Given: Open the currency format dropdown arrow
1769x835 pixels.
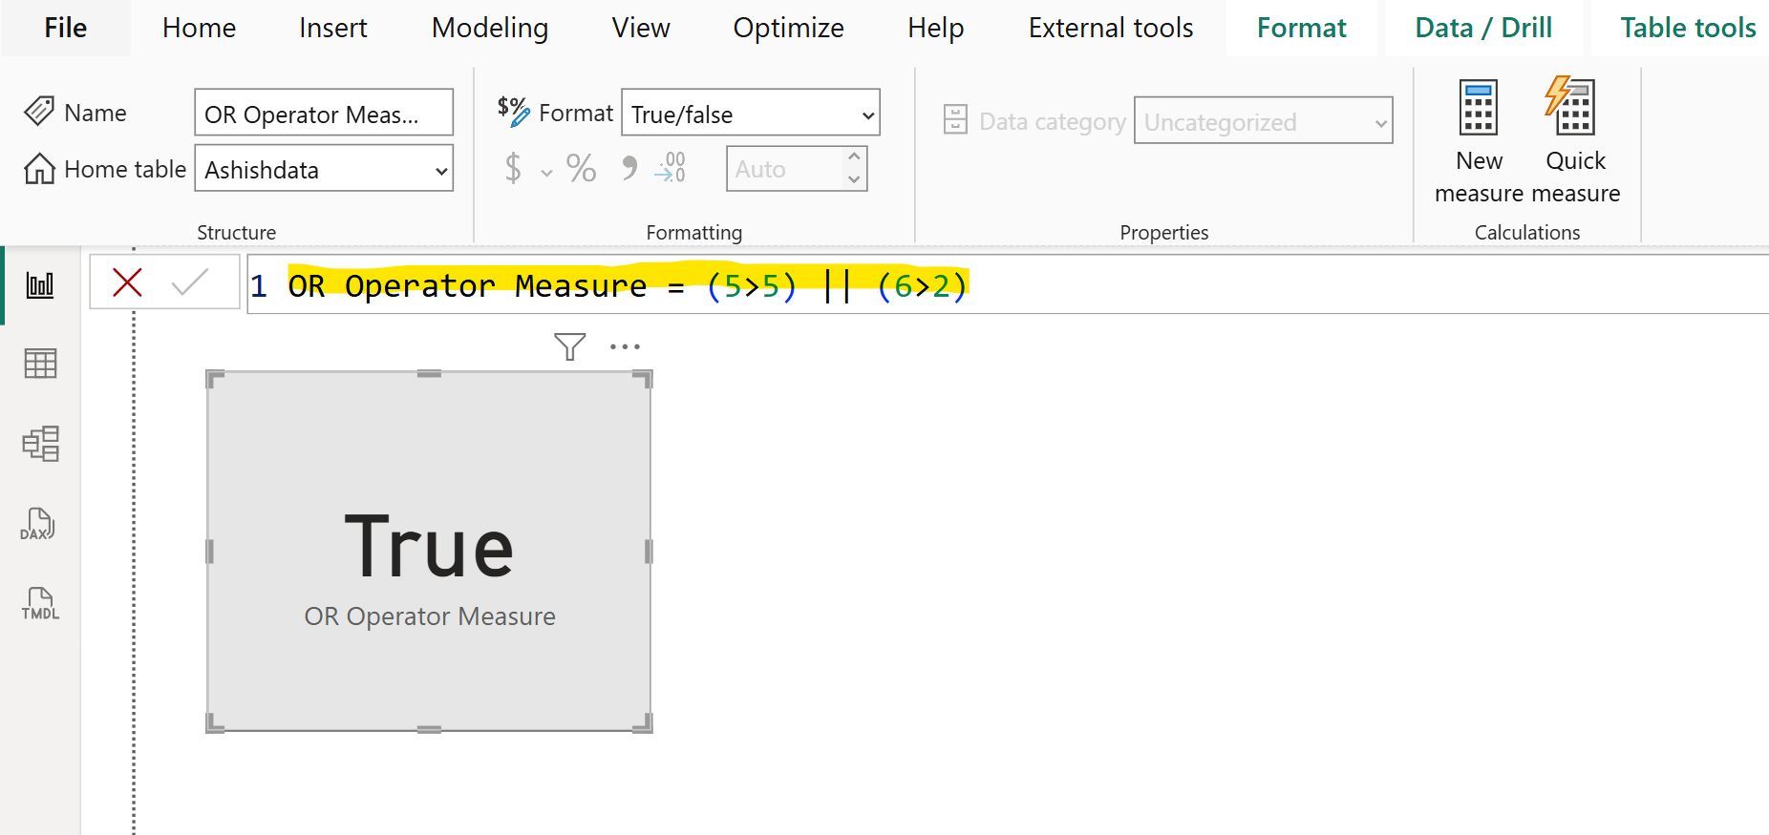Looking at the screenshot, I should click(x=546, y=173).
